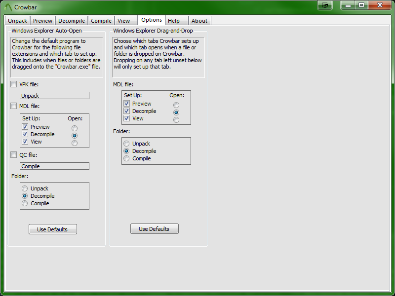Open the Preview tab
The image size is (395, 296).
42,21
